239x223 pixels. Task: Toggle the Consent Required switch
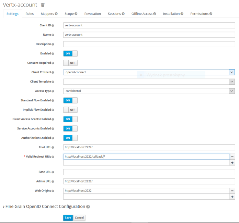pyautogui.click(x=70, y=63)
